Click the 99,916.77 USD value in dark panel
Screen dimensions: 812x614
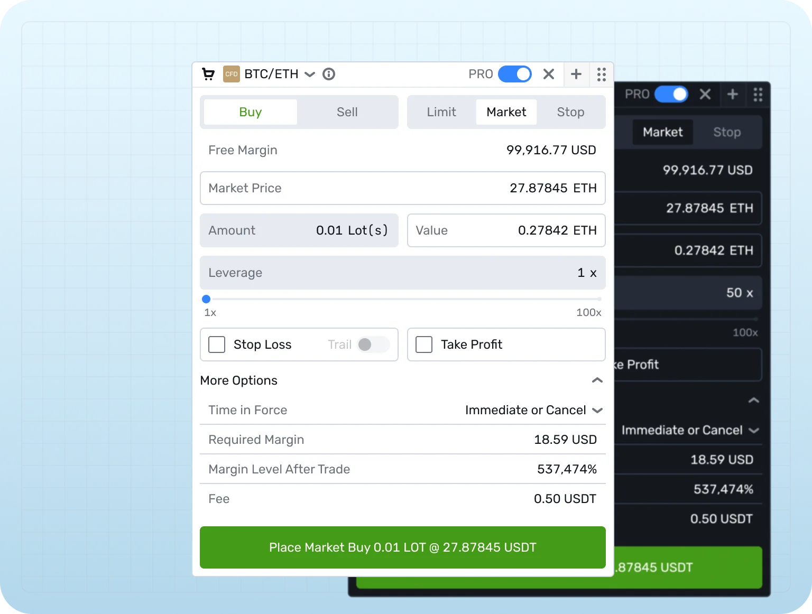coord(708,170)
